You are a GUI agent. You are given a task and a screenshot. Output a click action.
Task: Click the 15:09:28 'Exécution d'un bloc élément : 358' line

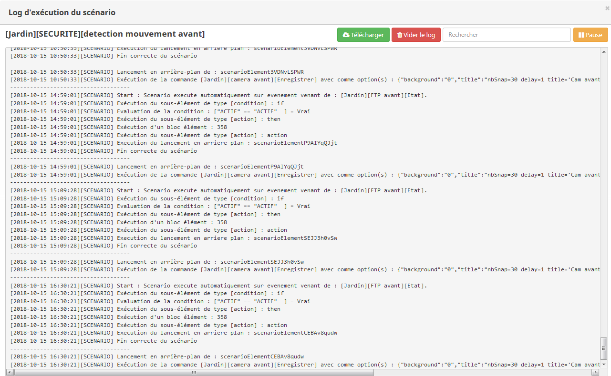pos(119,222)
